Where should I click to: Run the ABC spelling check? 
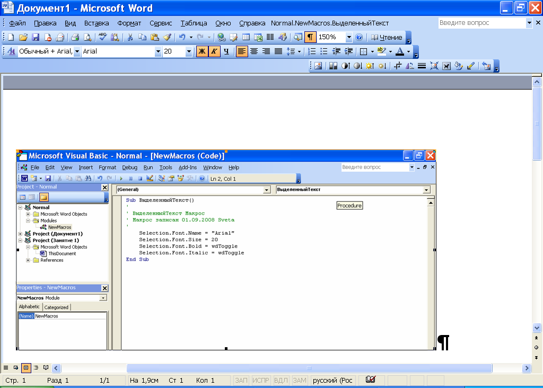click(102, 37)
